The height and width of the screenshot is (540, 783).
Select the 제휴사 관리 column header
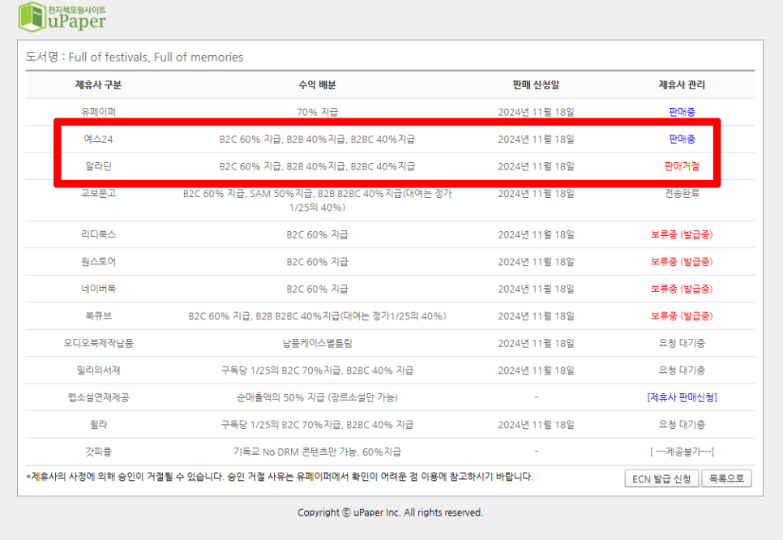[x=682, y=85]
